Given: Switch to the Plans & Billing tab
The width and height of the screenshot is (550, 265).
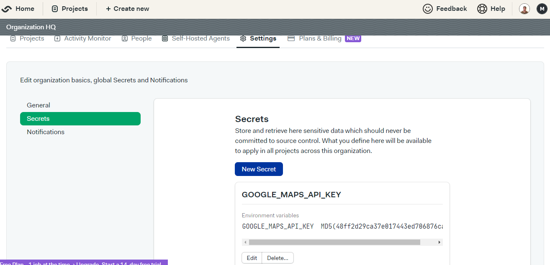Looking at the screenshot, I should coord(320,38).
